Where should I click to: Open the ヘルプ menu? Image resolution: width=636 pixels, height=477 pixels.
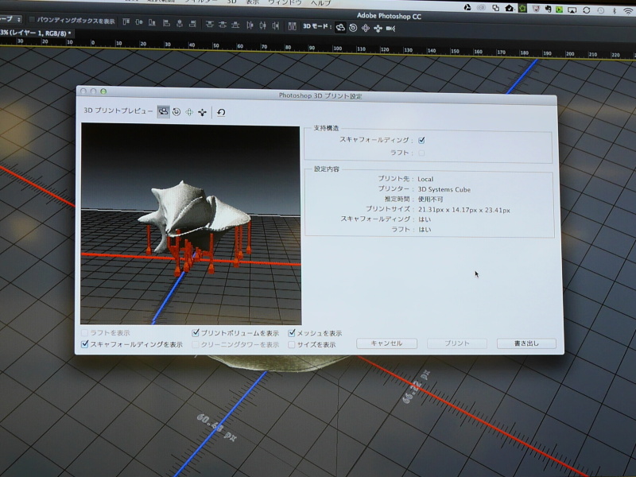321,3
